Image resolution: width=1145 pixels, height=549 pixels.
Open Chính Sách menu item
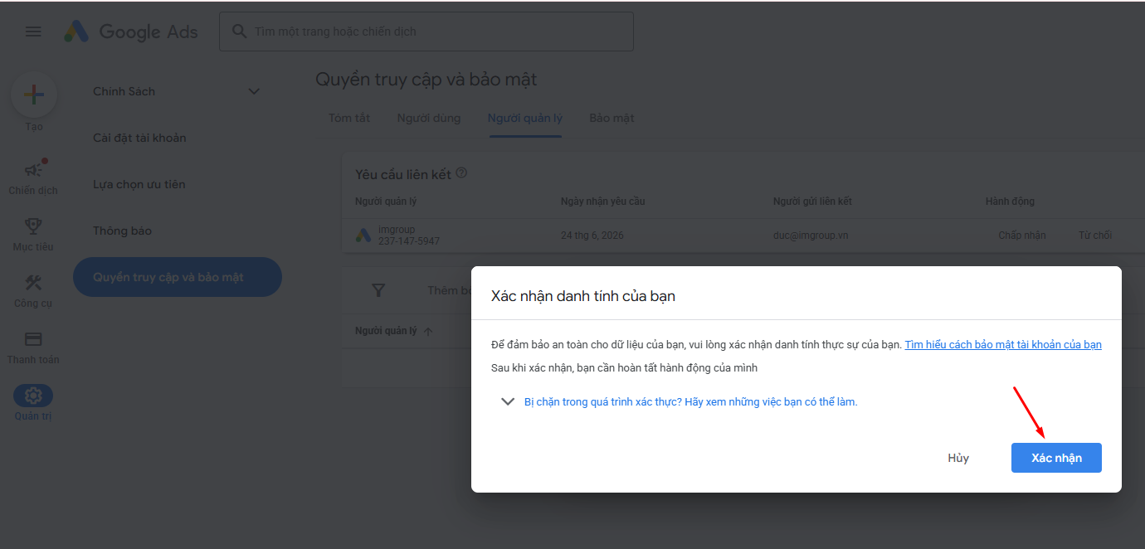click(124, 91)
